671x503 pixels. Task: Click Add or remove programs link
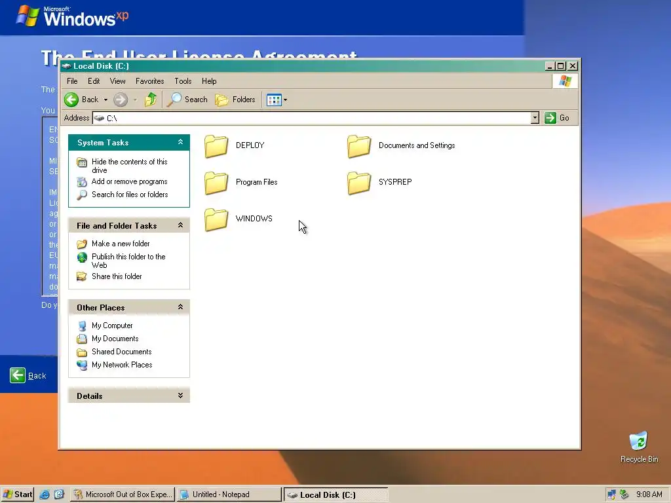tap(129, 182)
